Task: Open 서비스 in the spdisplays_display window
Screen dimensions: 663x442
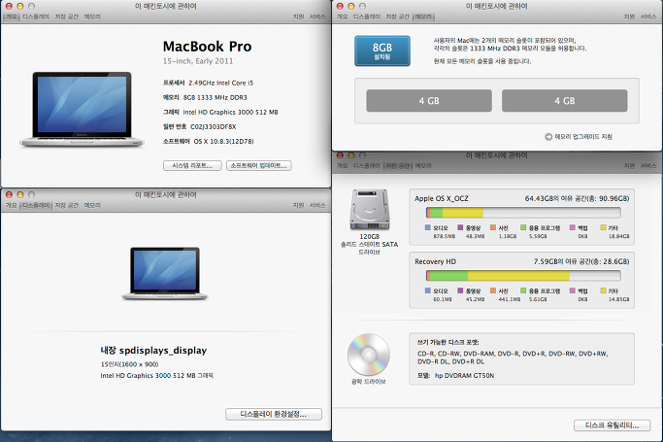Action: click(317, 205)
